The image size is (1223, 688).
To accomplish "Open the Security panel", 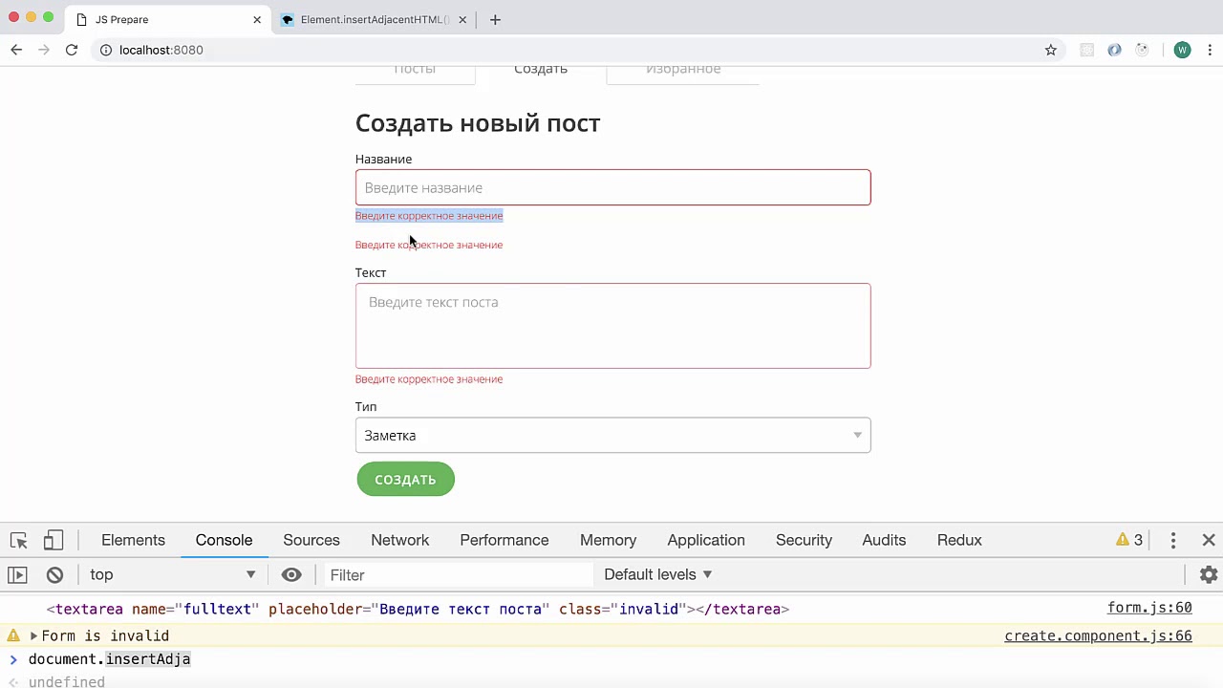I will click(x=804, y=540).
